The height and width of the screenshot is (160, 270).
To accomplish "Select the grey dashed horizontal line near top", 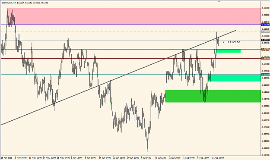I will pos(131,31).
